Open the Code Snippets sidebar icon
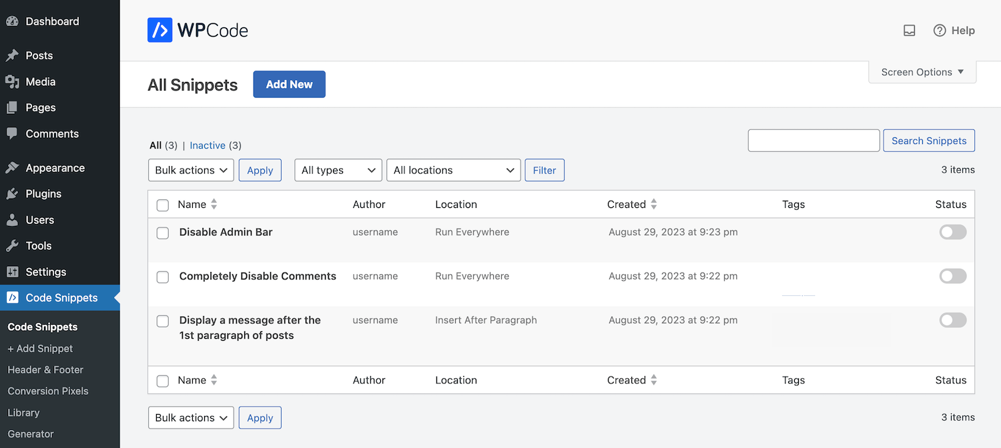 coord(13,297)
